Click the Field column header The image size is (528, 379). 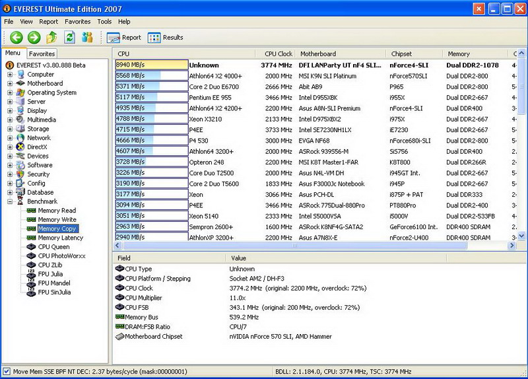[x=170, y=258]
